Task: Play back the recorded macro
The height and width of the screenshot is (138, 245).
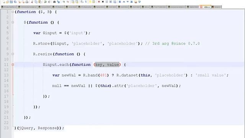Action: tap(107, 2)
